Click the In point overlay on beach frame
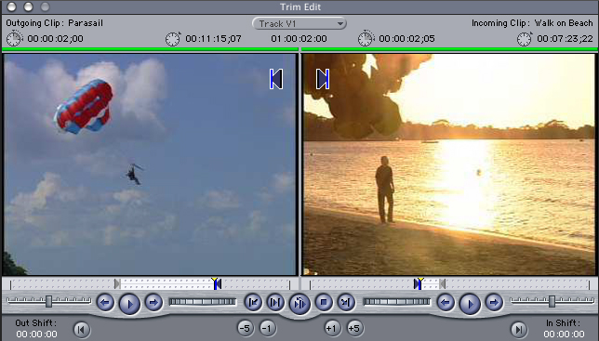 click(323, 79)
